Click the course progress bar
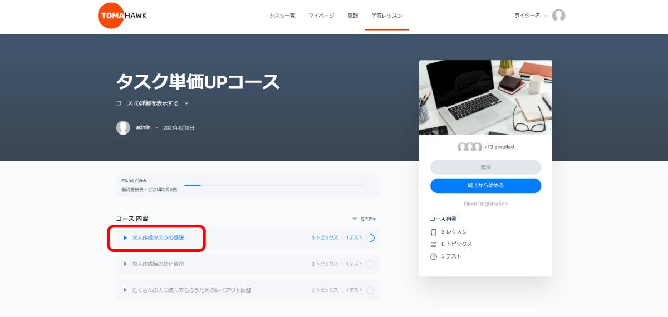Screen dimensions: 668x317 point(274,185)
